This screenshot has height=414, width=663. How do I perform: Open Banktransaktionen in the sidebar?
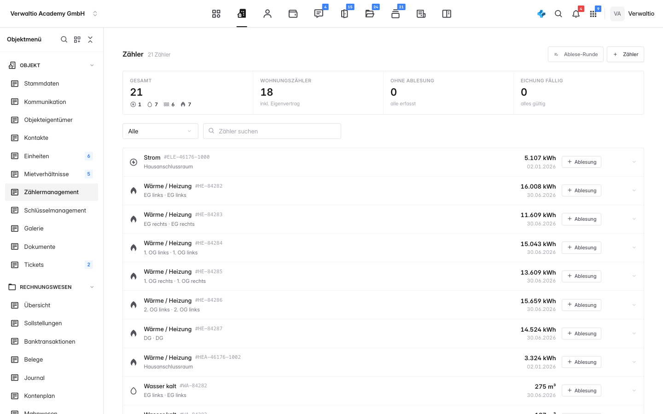(52, 341)
